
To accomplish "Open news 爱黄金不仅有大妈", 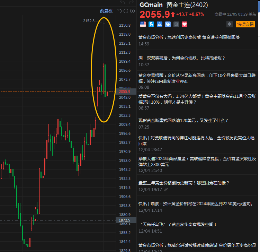I will (x=197, y=99).
